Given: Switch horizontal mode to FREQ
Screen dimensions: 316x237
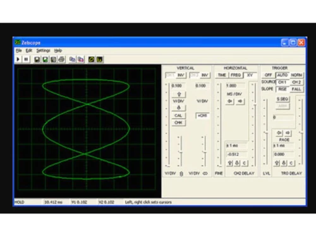Looking at the screenshot, I should pyautogui.click(x=236, y=75).
